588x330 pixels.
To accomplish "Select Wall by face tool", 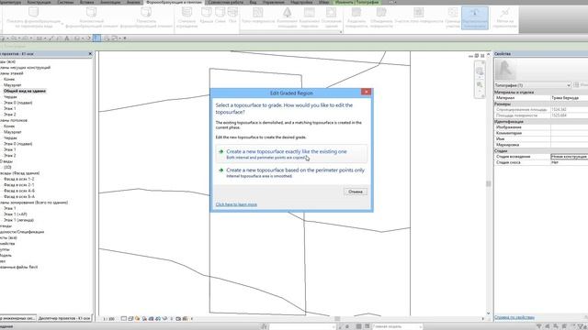I will 220,16.
